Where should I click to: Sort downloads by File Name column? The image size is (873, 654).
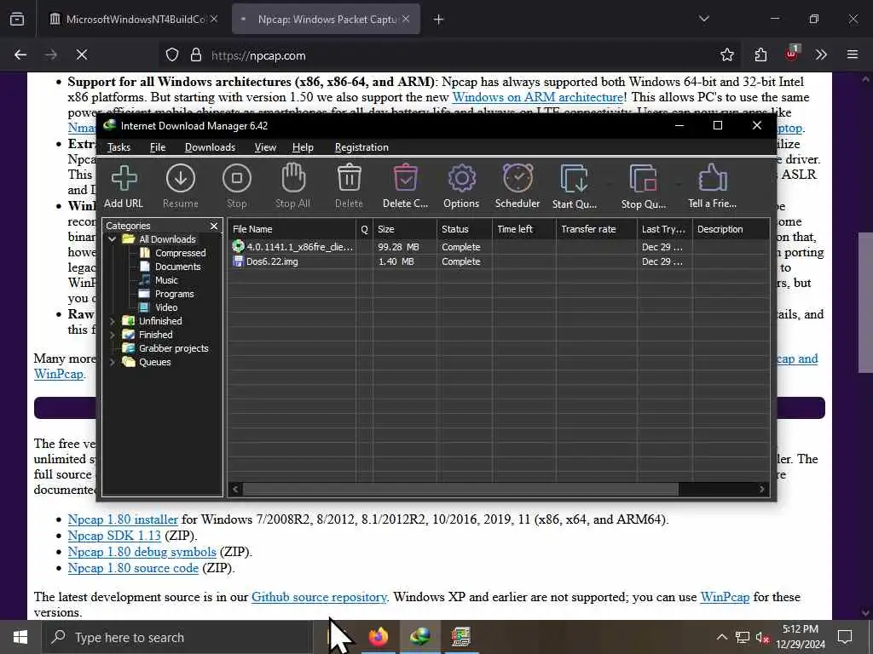pos(292,229)
